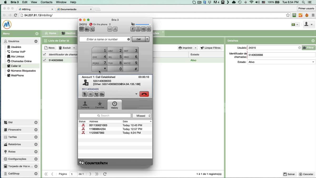
Task: Click the Cancelar button
Action: tap(306, 174)
